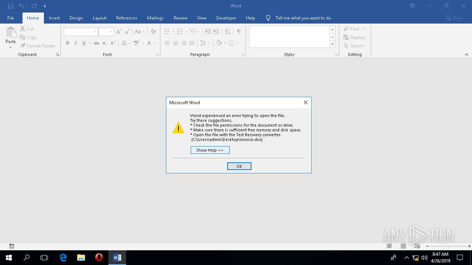Click Align Right icon
Screen dimensions: 472x265
pyautogui.click(x=183, y=43)
